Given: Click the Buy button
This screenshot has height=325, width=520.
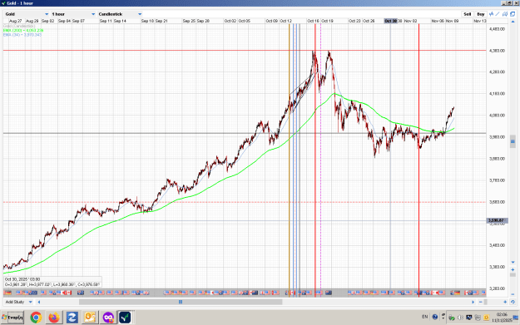Looking at the screenshot, I should click(481, 14).
